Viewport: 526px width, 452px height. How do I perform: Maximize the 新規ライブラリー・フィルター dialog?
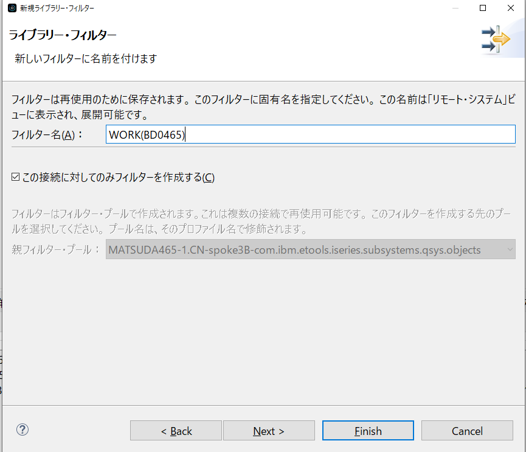483,8
